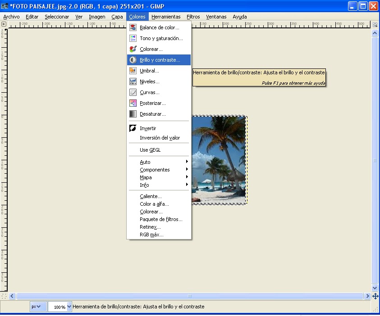Click the horizontal scrollbar right arrow
Viewport: 380px width, 316px height.
[367, 296]
